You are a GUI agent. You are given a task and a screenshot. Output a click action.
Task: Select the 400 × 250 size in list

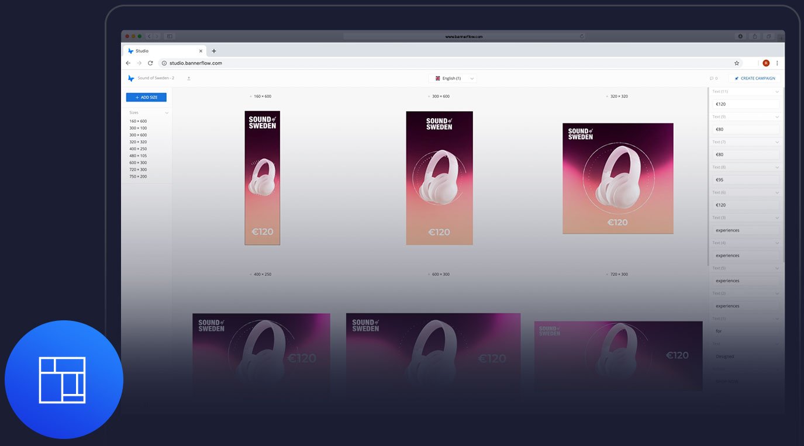tap(138, 149)
